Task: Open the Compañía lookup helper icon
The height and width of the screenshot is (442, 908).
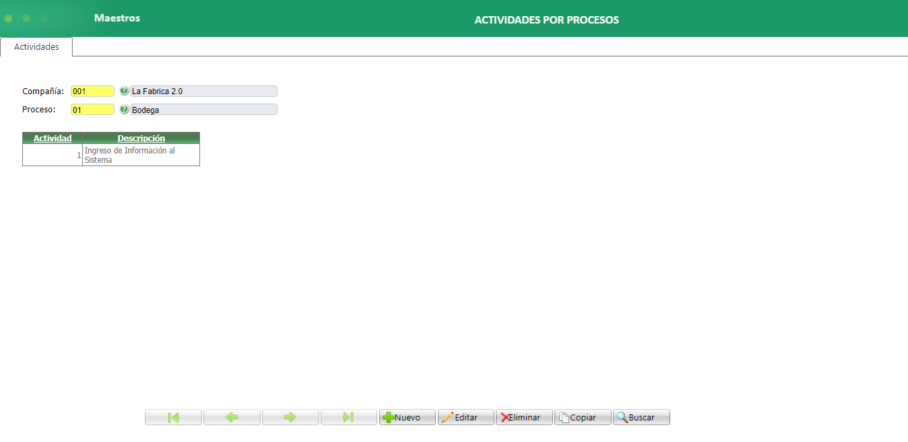Action: click(125, 91)
